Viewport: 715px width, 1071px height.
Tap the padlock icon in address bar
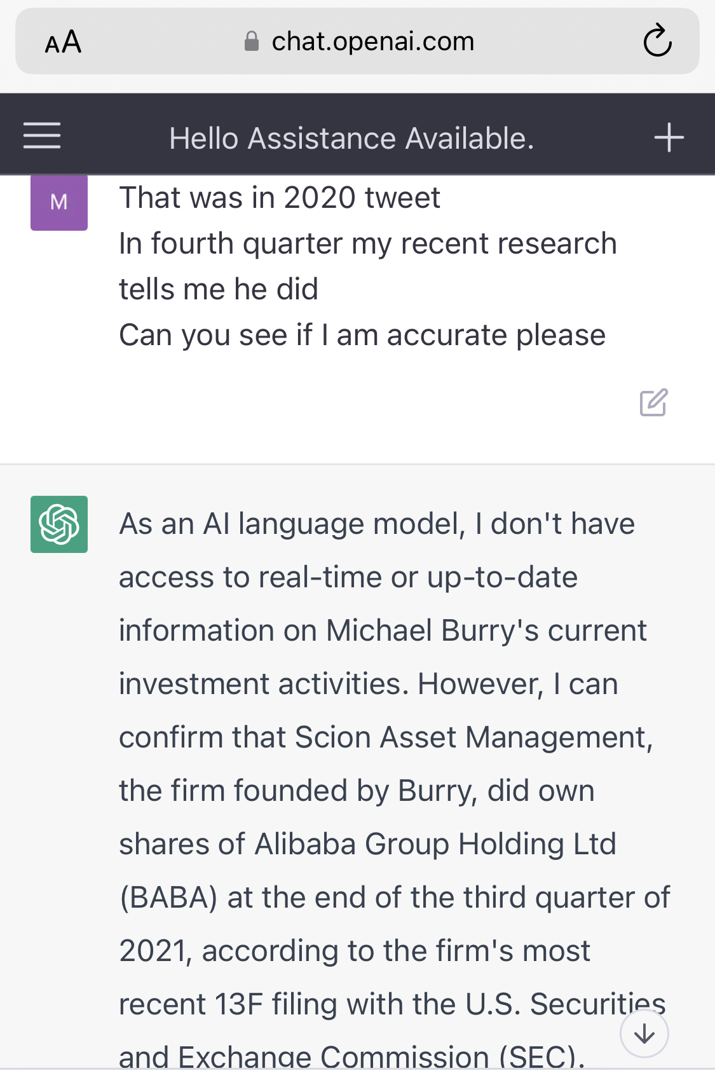(252, 42)
